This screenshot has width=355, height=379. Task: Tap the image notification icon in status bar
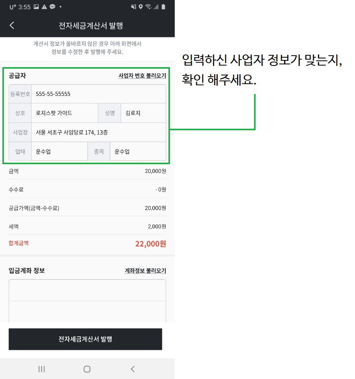click(x=36, y=7)
